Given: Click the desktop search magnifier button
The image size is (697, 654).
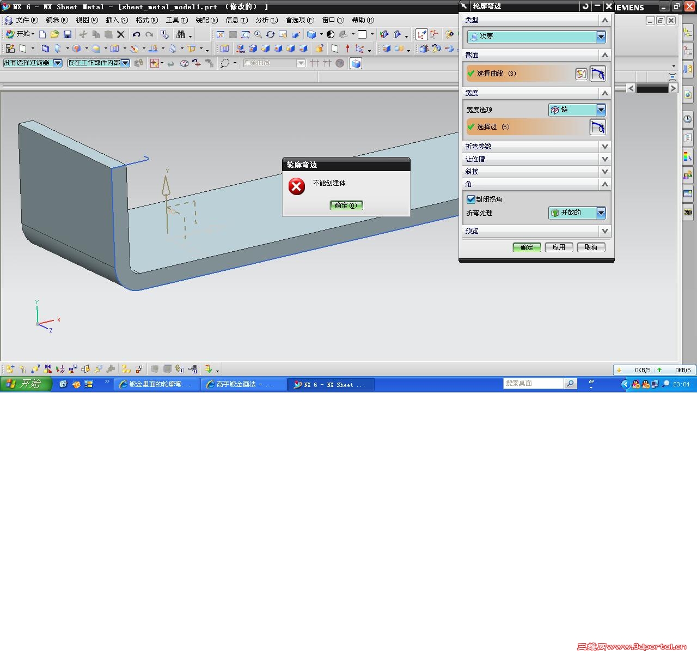Looking at the screenshot, I should [570, 384].
